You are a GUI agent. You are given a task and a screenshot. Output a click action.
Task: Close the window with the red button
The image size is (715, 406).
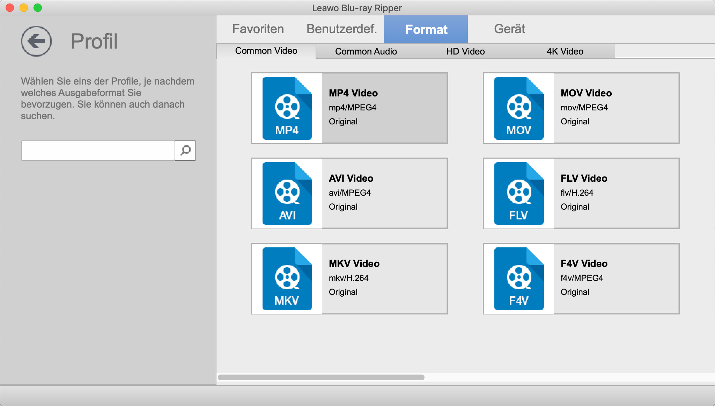[x=10, y=8]
